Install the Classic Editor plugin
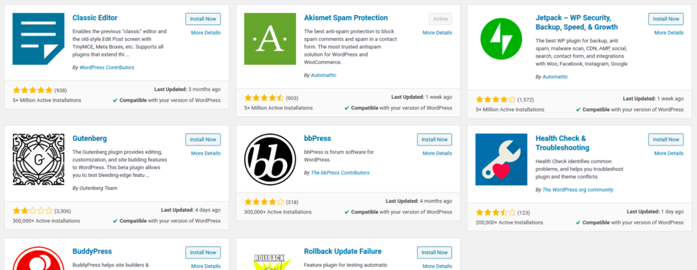This screenshot has width=697, height=270. [203, 19]
